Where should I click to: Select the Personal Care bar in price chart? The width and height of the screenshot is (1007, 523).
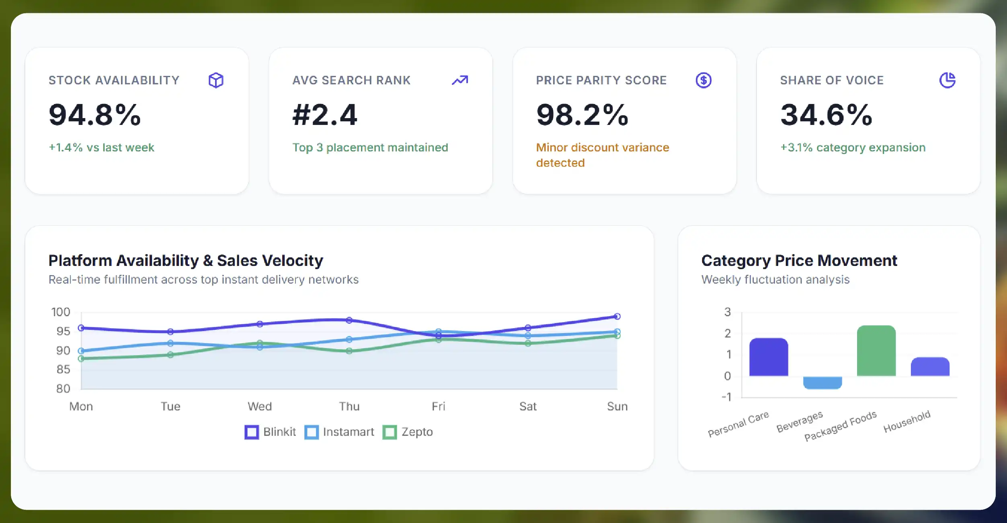pyautogui.click(x=769, y=357)
